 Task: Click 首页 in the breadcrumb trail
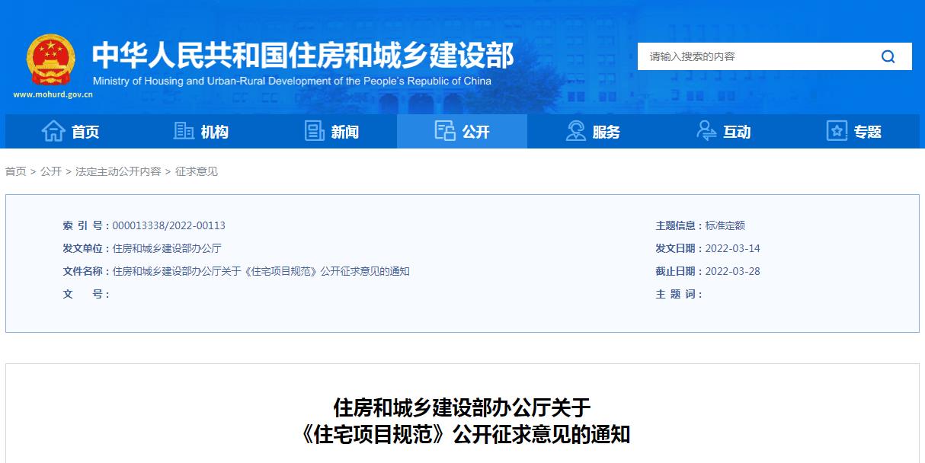tap(14, 171)
